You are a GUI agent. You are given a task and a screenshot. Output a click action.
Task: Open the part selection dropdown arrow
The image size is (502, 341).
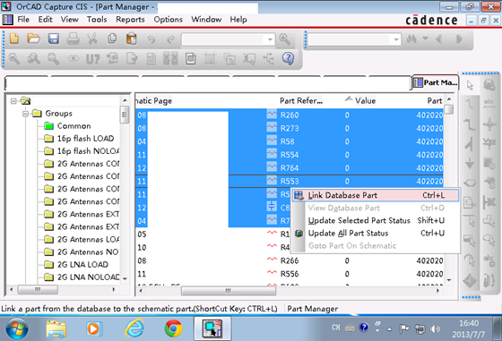270,39
